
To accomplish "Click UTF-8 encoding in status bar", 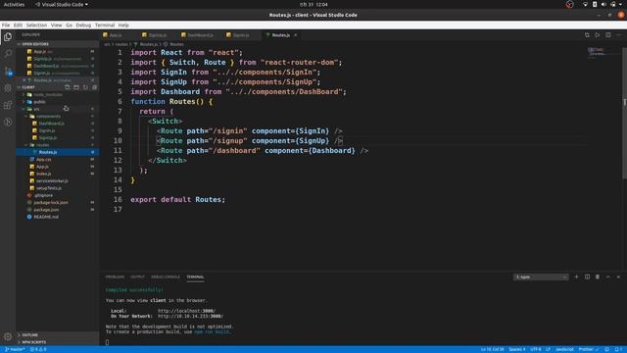I will tap(536, 349).
